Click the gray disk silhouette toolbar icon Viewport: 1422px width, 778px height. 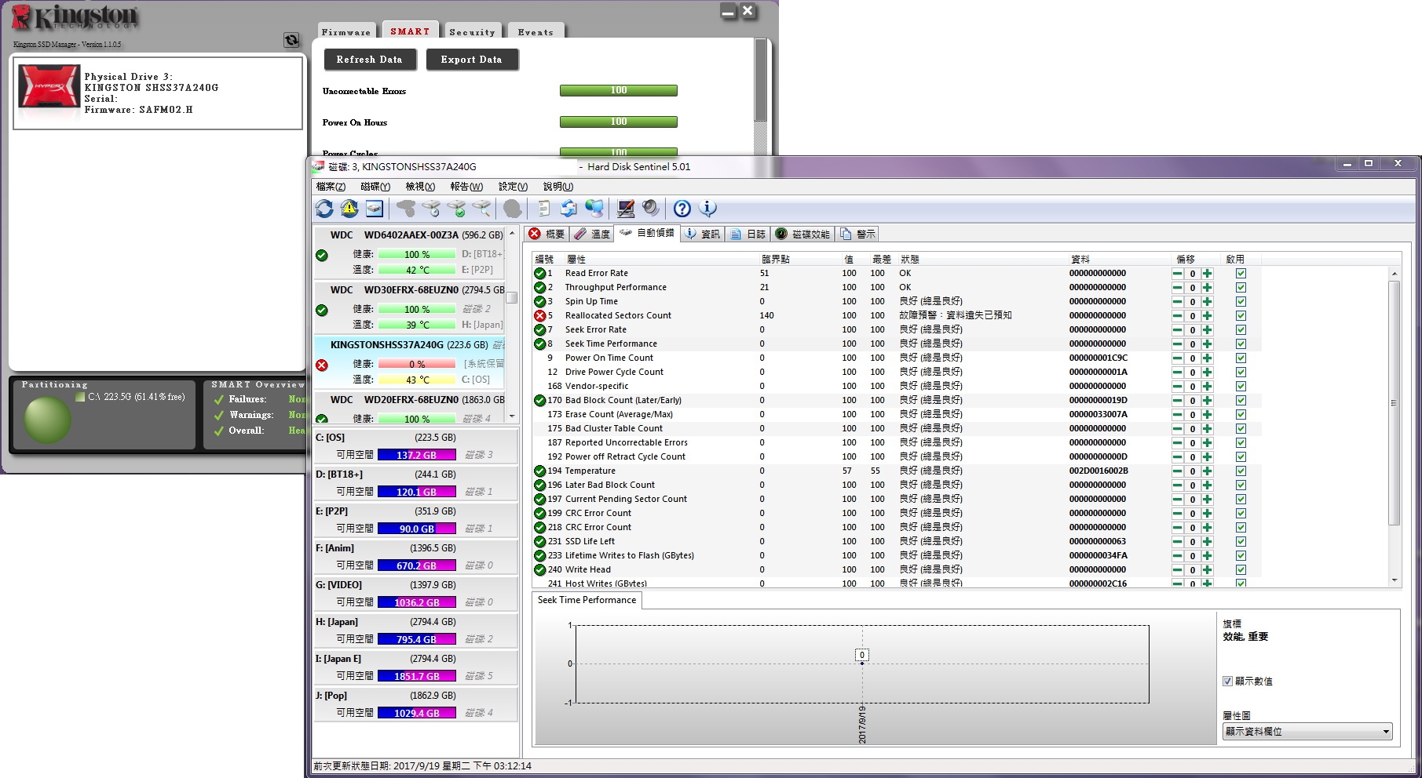(406, 209)
